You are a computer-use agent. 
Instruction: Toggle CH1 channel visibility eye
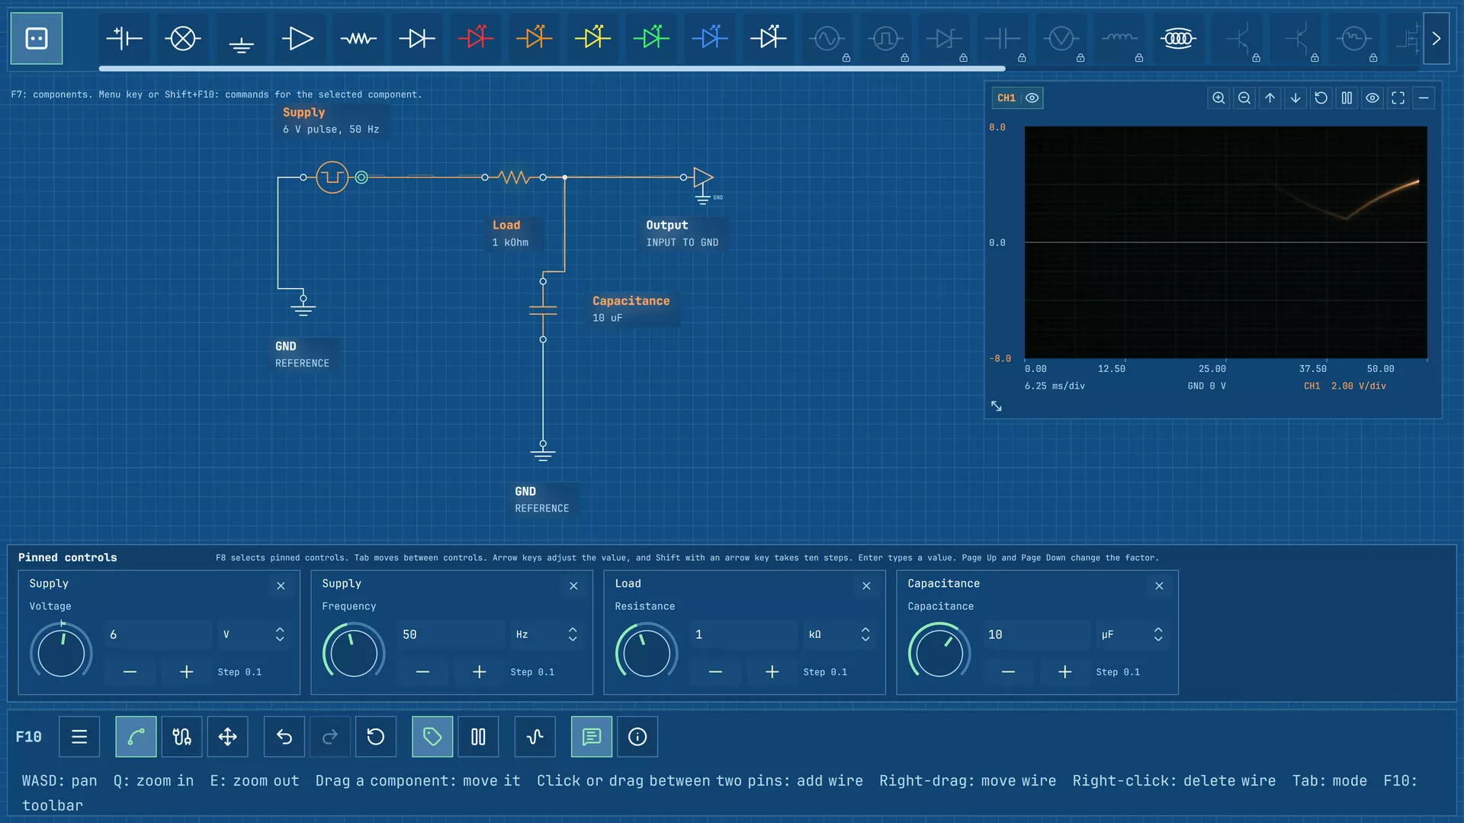click(1032, 98)
